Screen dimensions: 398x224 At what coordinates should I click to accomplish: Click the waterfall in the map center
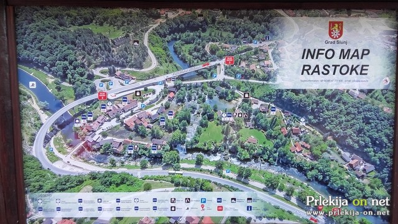pos(181,148)
